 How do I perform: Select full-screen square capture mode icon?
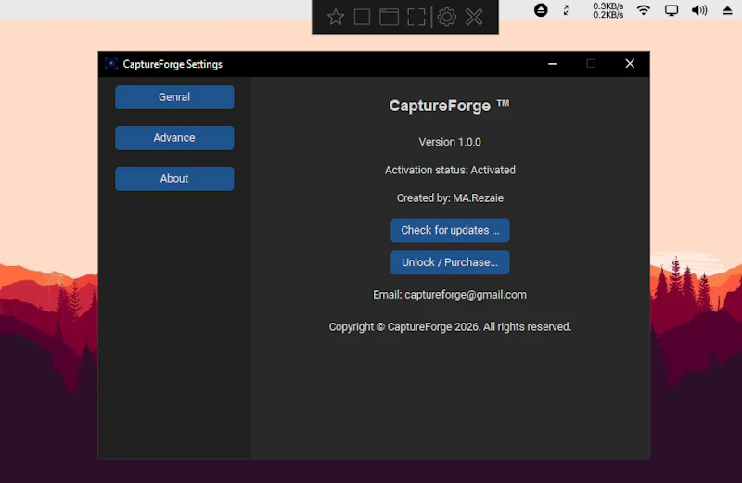click(362, 17)
